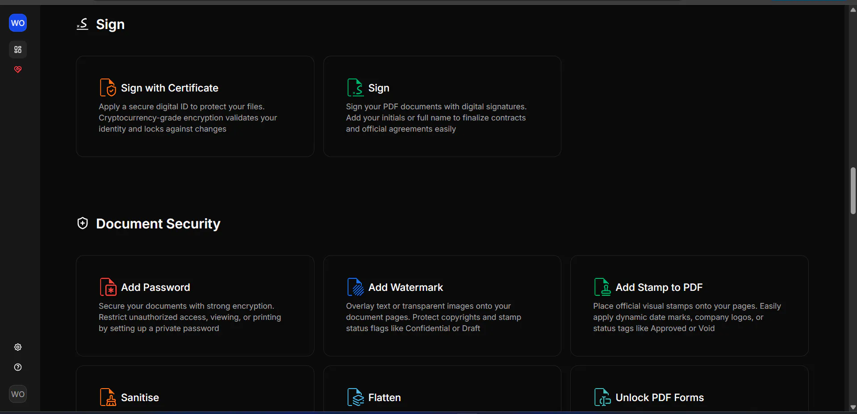This screenshot has width=857, height=414.
Task: Click the Sign with Certificate file icon
Action: pyautogui.click(x=108, y=87)
